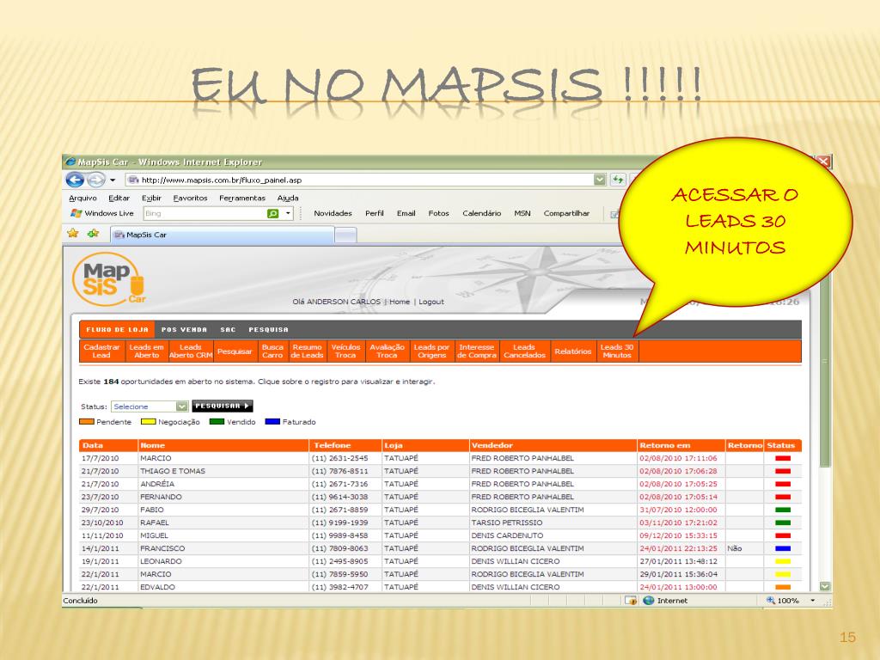Open Email in Windows Live toolbar
Viewport: 880px width, 660px height.
coord(406,213)
